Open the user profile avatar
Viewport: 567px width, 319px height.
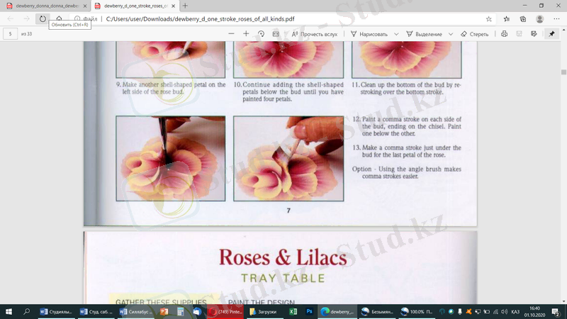[539, 19]
